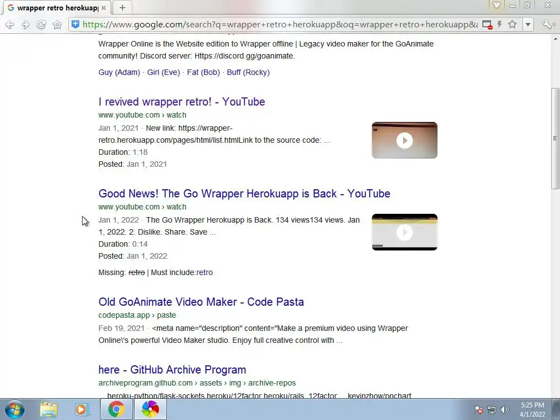
Task: Open the Girl (Eve) sitelink
Action: tap(164, 73)
